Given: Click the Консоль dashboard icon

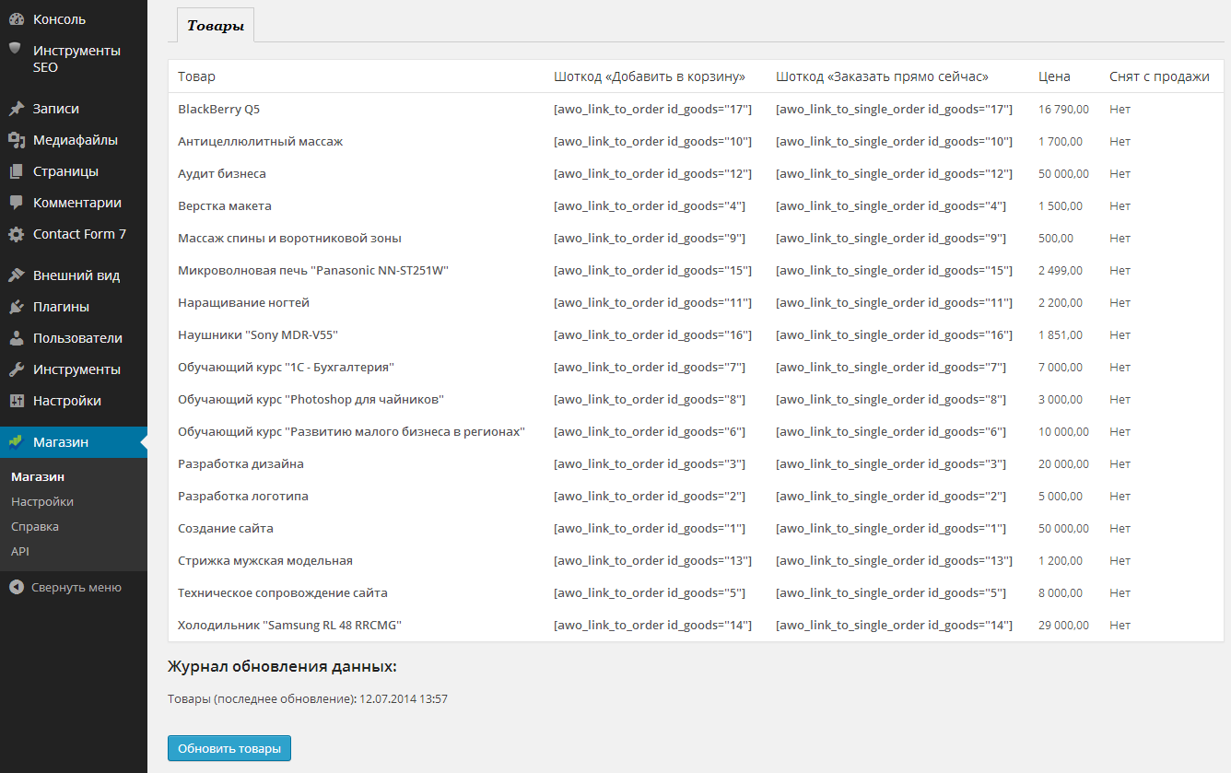Looking at the screenshot, I should tap(17, 18).
